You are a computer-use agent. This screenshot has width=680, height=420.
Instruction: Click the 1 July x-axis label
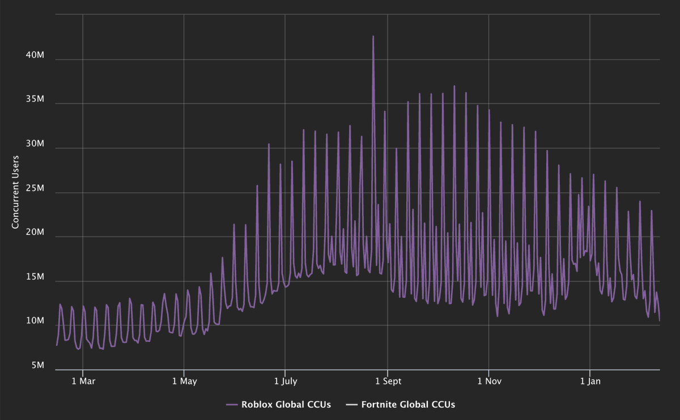tap(286, 382)
